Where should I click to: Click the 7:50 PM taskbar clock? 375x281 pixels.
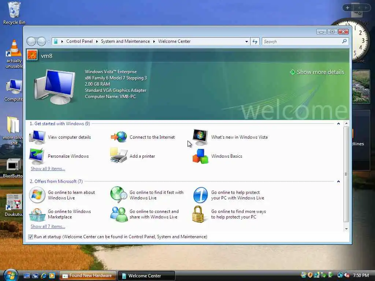point(361,276)
